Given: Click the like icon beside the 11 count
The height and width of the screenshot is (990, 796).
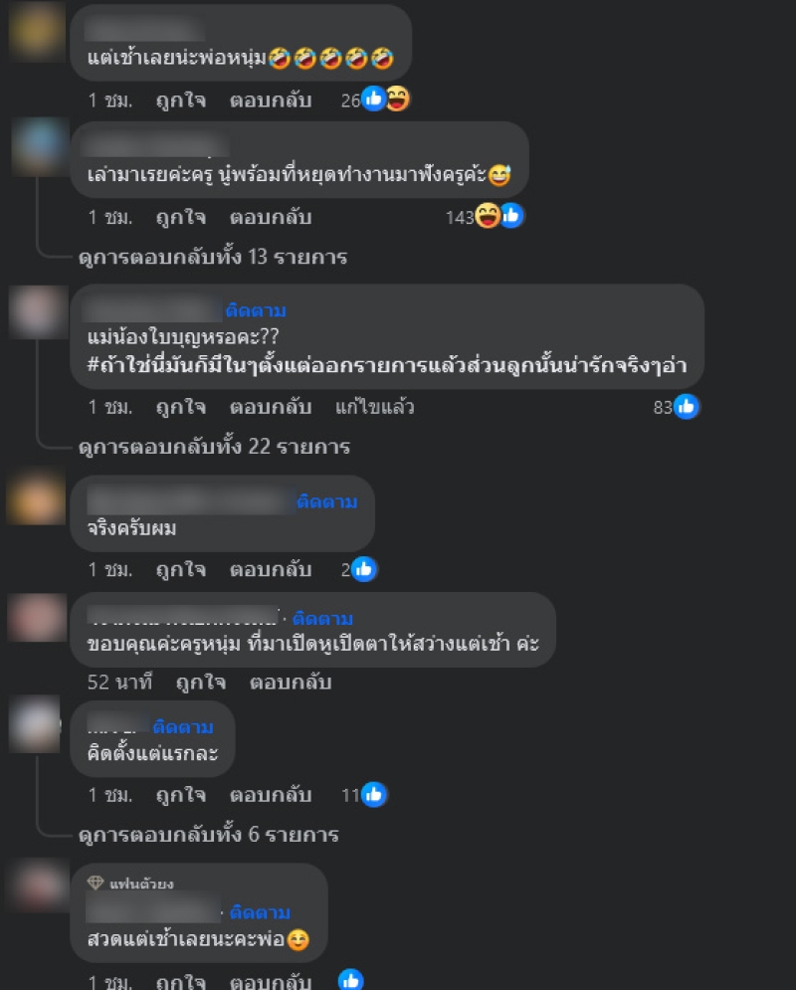Looking at the screenshot, I should 374,795.
